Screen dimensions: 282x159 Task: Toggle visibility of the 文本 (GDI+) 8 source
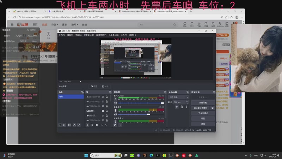(x=103, y=106)
